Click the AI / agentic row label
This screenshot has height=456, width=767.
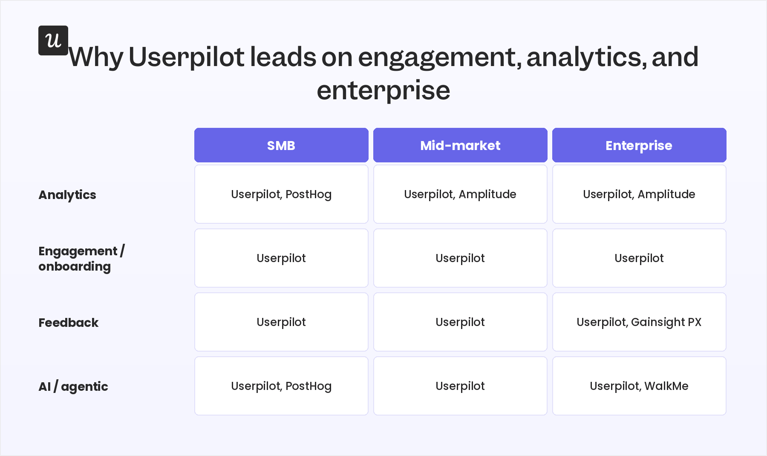click(x=73, y=387)
